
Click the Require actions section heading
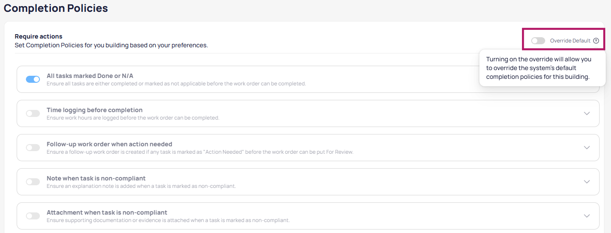tap(39, 36)
